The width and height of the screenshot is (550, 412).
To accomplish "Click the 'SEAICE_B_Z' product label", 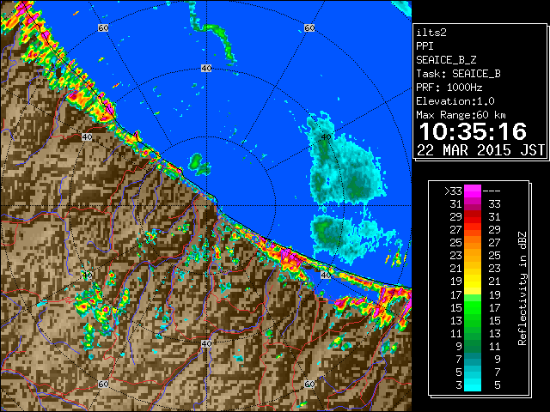I will [446, 60].
